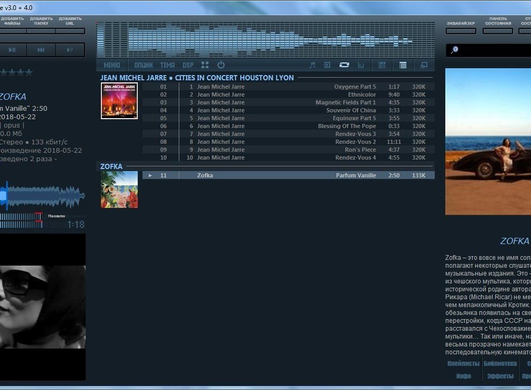531x390 pixels.
Task: Select the track Blessing Of The Pope
Action: (289, 126)
